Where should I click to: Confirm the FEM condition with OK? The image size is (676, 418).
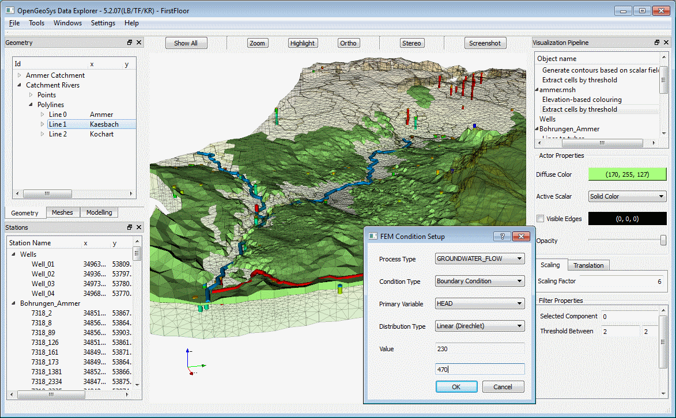pyautogui.click(x=456, y=387)
